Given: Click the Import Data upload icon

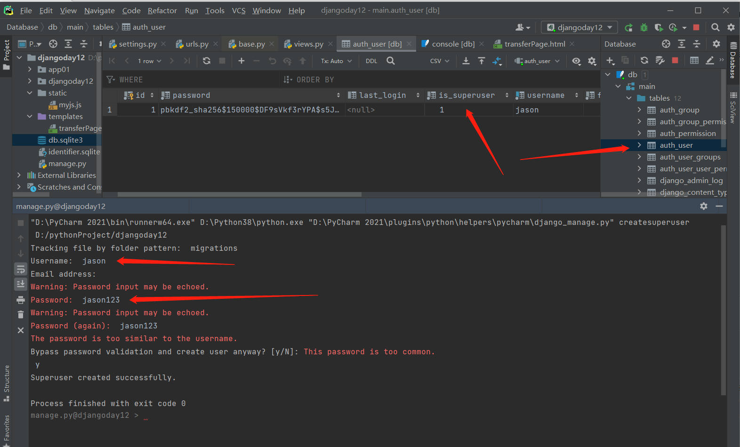Looking at the screenshot, I should (x=482, y=61).
